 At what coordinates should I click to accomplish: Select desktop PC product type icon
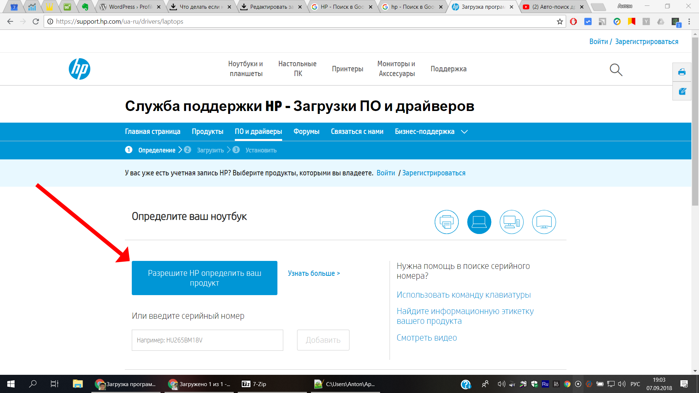click(x=512, y=222)
